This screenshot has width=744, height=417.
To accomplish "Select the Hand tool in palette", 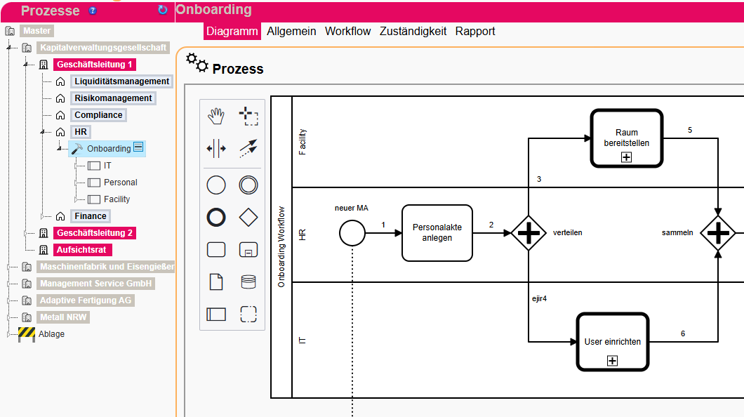I will click(216, 117).
